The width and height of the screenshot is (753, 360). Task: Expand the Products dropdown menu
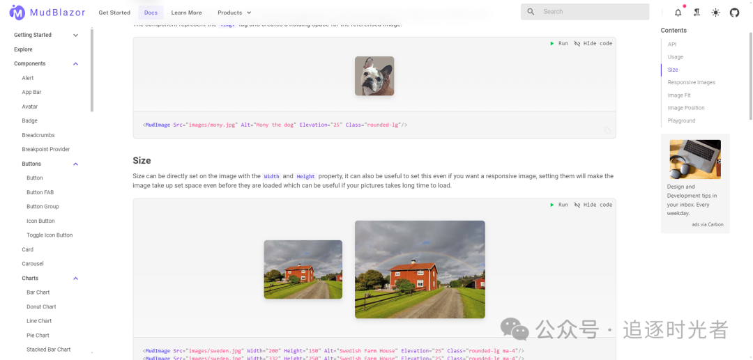[234, 13]
